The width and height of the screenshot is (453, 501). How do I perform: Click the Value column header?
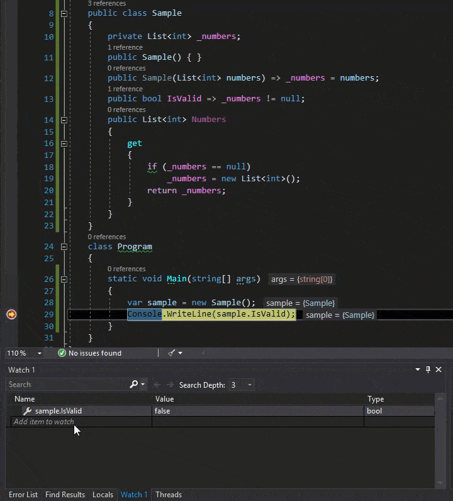point(164,399)
